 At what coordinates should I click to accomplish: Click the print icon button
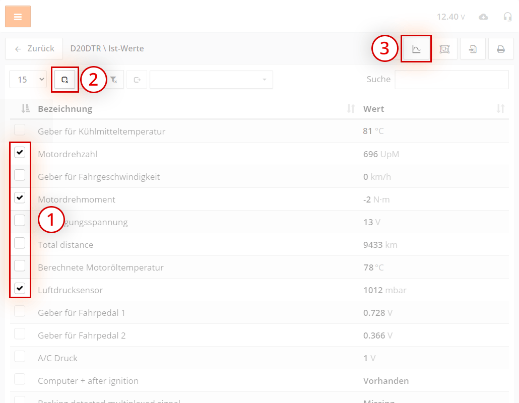(x=500, y=49)
